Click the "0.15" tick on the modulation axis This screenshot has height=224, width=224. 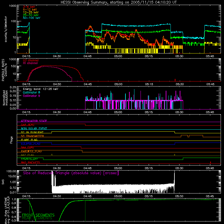coord(13,96)
